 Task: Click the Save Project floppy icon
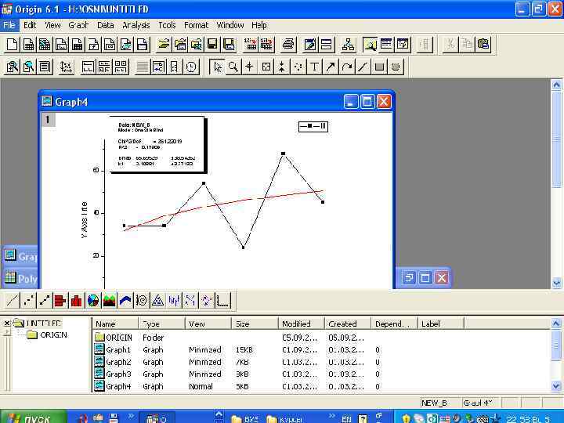pos(212,45)
